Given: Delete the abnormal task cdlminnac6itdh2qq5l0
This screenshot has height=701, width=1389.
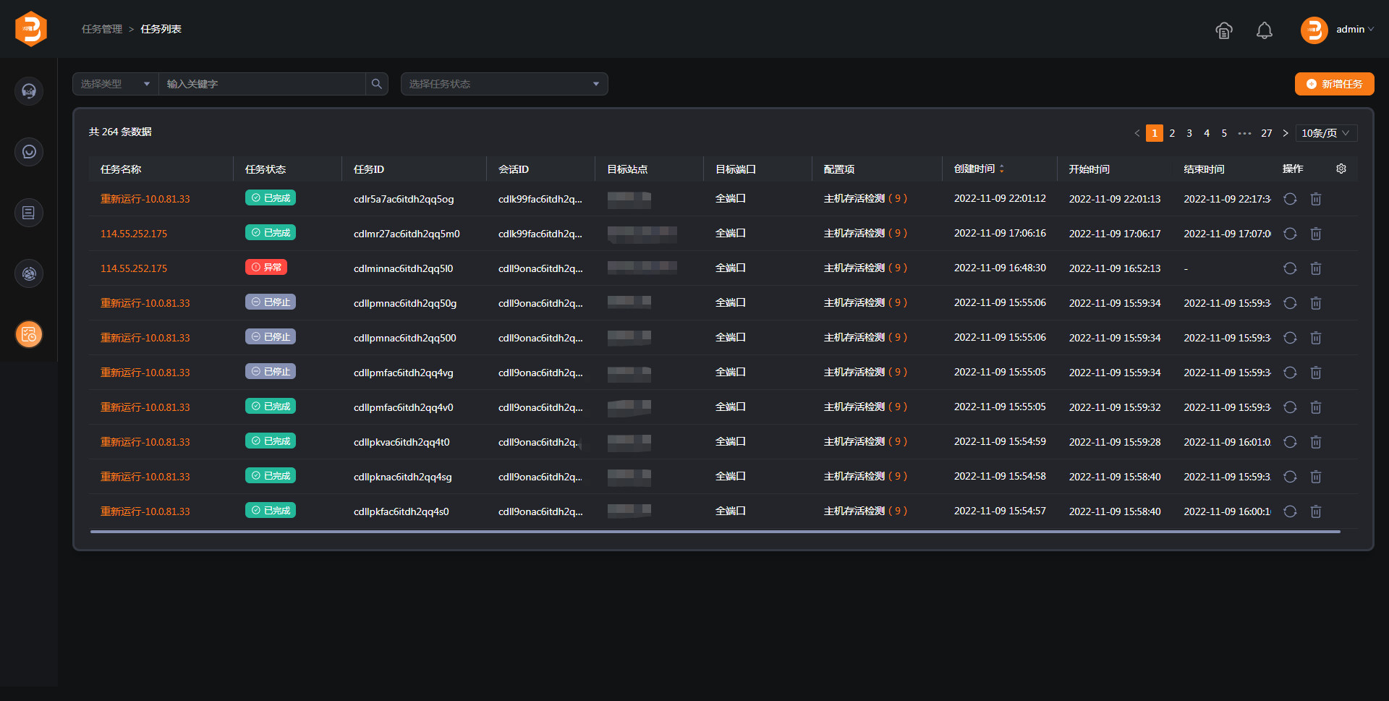Looking at the screenshot, I should click(x=1316, y=268).
